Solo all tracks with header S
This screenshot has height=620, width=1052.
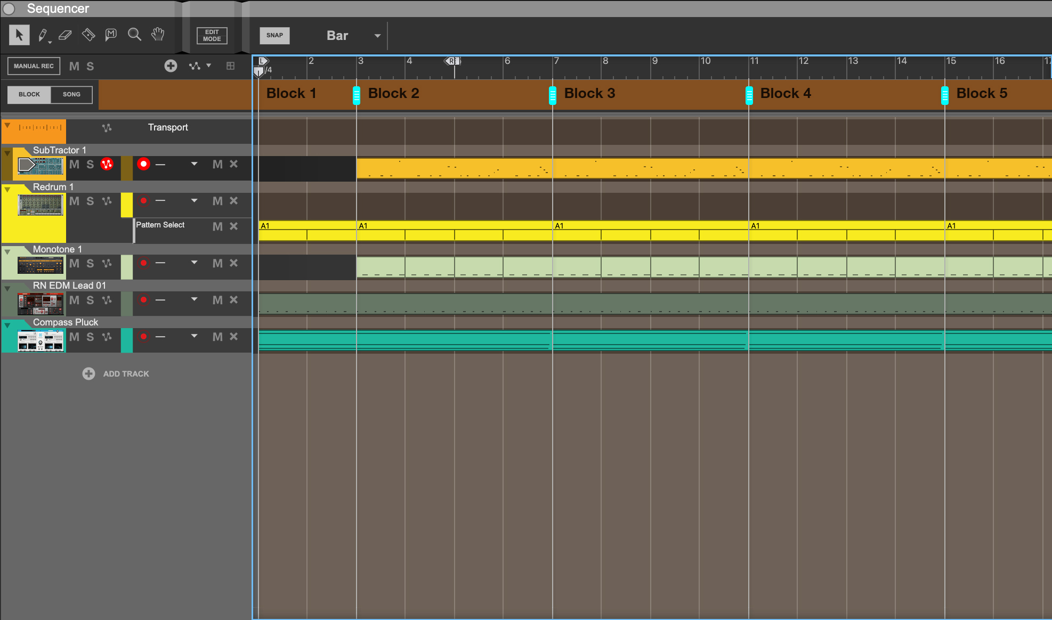90,66
